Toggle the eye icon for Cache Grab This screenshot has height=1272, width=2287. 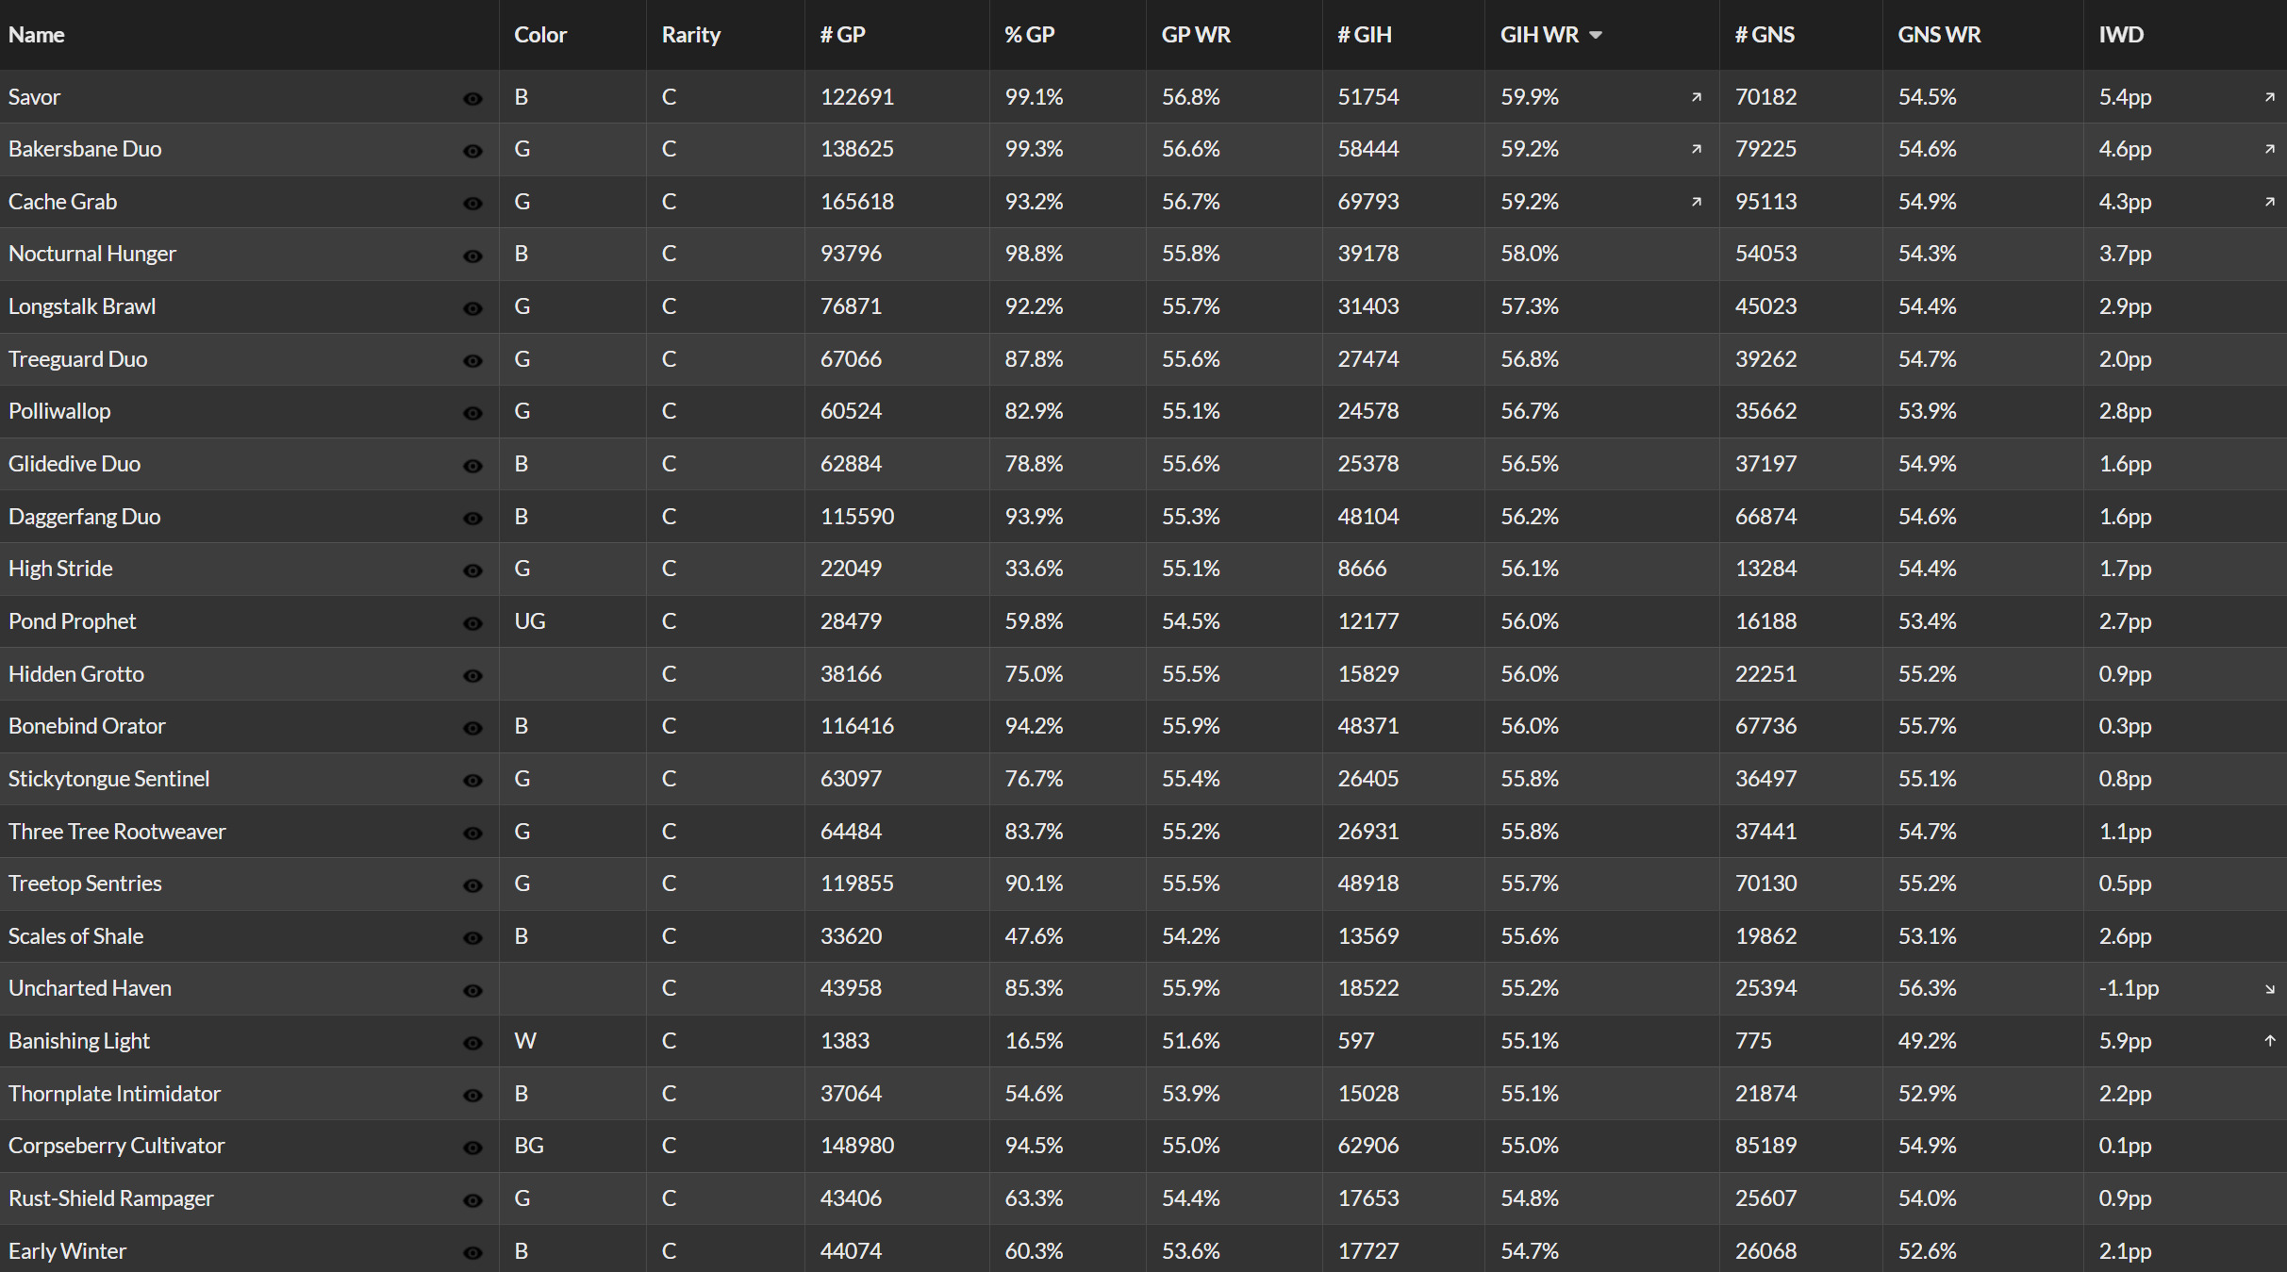pos(472,204)
